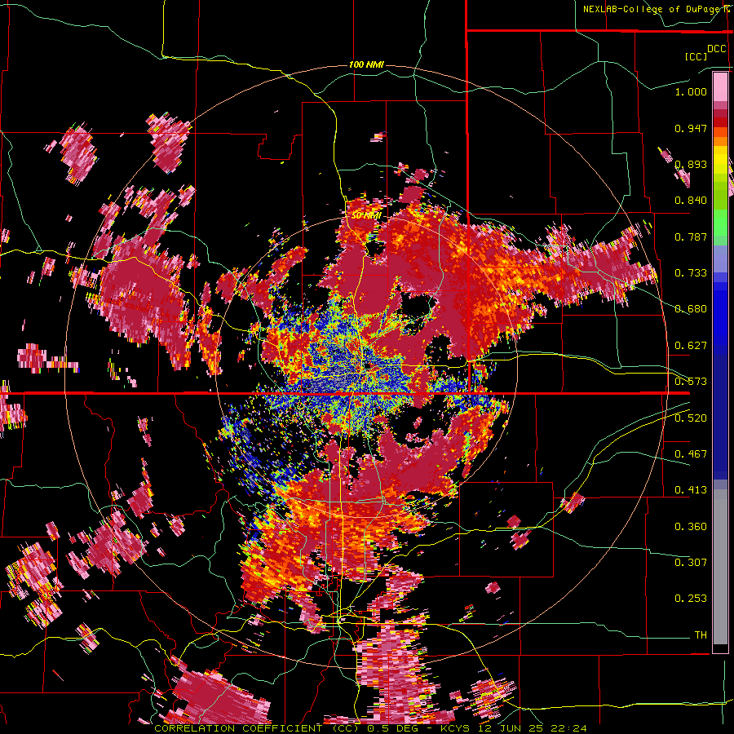The width and height of the screenshot is (734, 734).
Task: Select the 0.680 scale value
Action: pos(691,309)
